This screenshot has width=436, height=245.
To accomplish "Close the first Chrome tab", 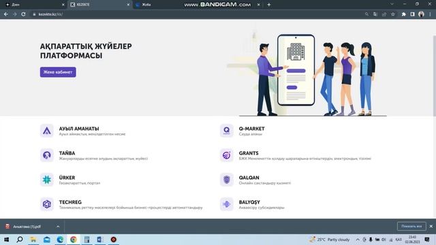I will tap(63, 5).
